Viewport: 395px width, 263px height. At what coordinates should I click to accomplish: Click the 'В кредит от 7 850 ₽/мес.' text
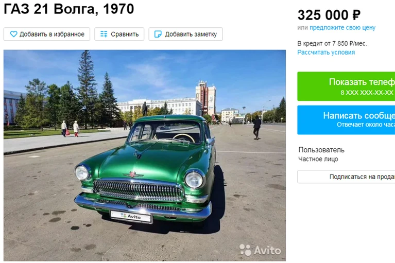[x=332, y=44]
